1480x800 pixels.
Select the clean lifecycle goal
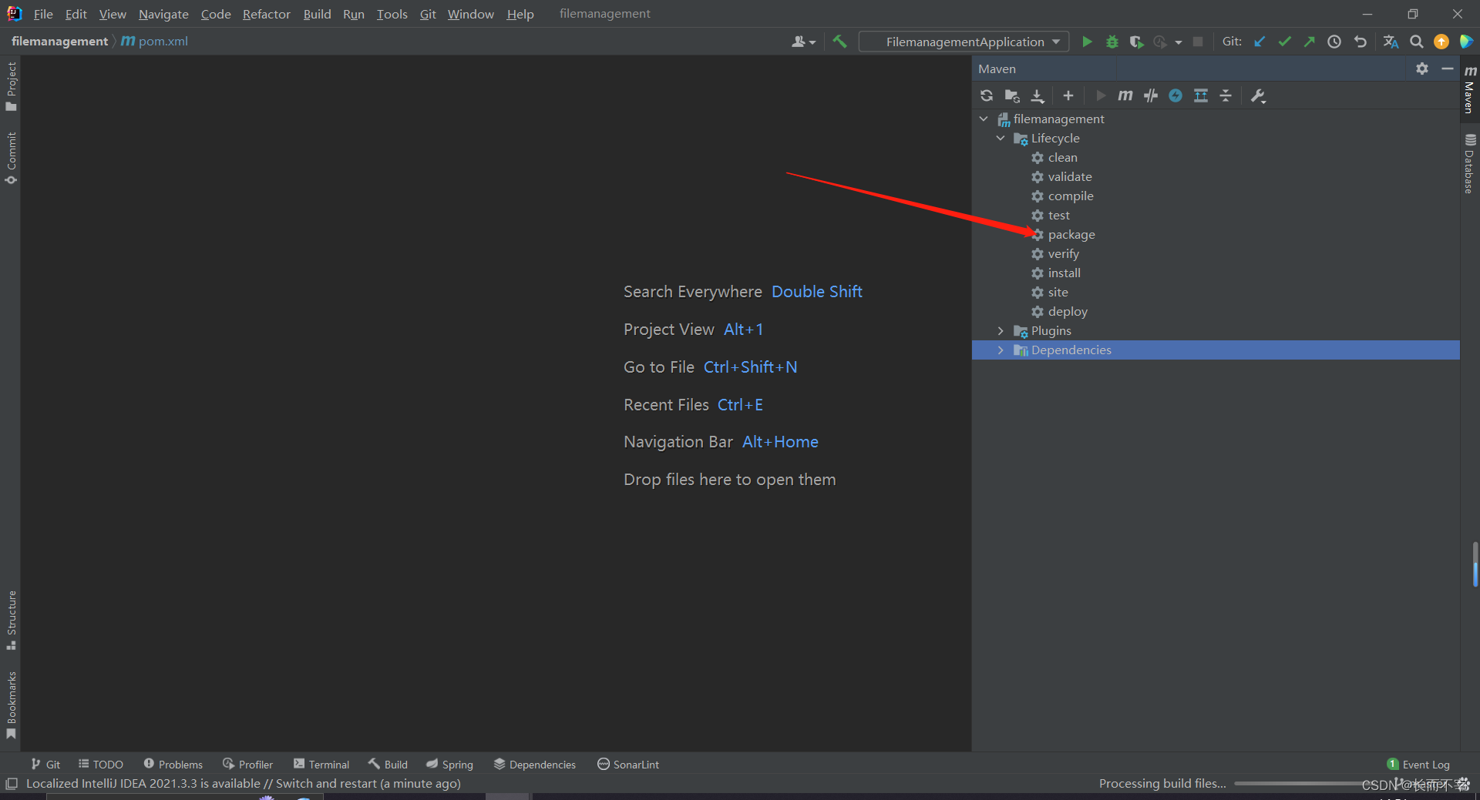tap(1062, 157)
